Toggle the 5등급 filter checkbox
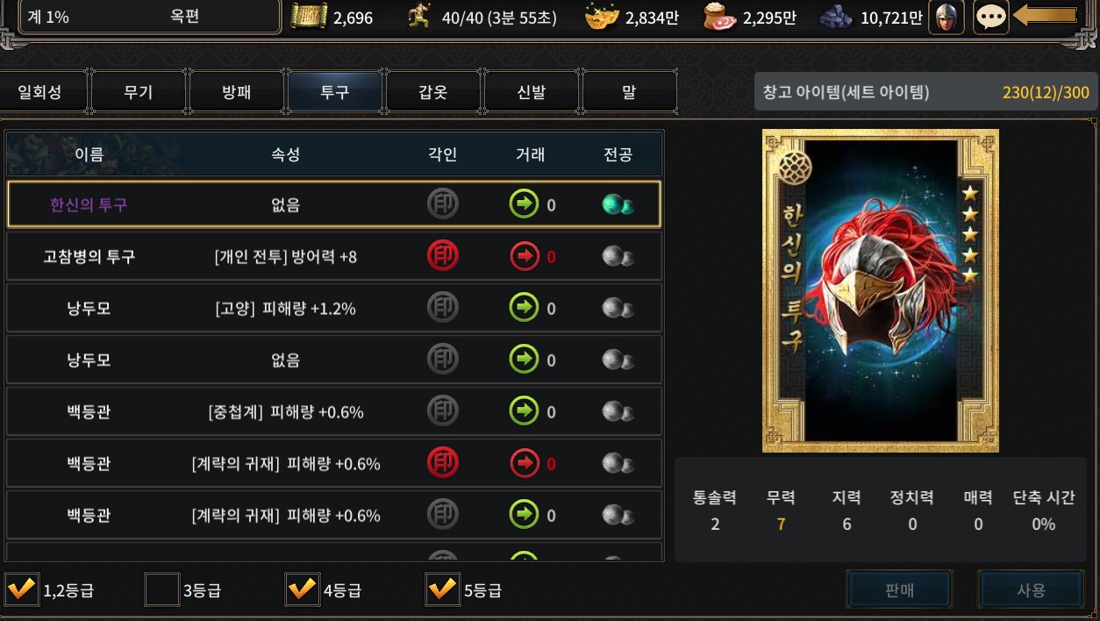The height and width of the screenshot is (621, 1100). point(442,589)
